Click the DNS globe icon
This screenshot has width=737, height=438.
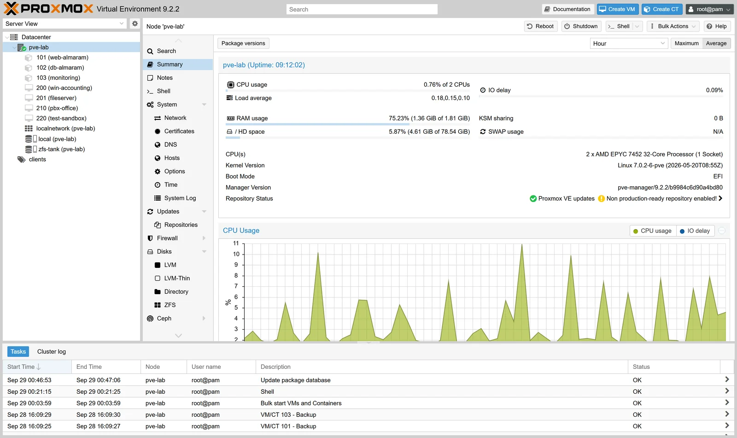[158, 145]
